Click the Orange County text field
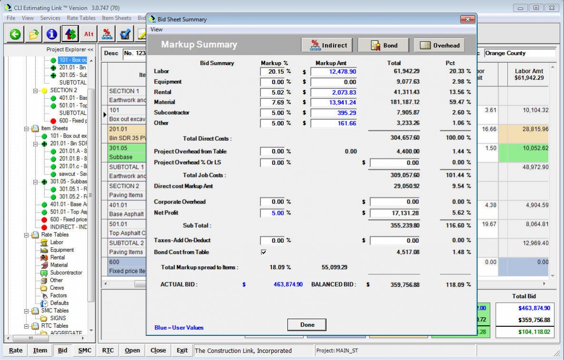Screen dimensions: 564x360 519,53
